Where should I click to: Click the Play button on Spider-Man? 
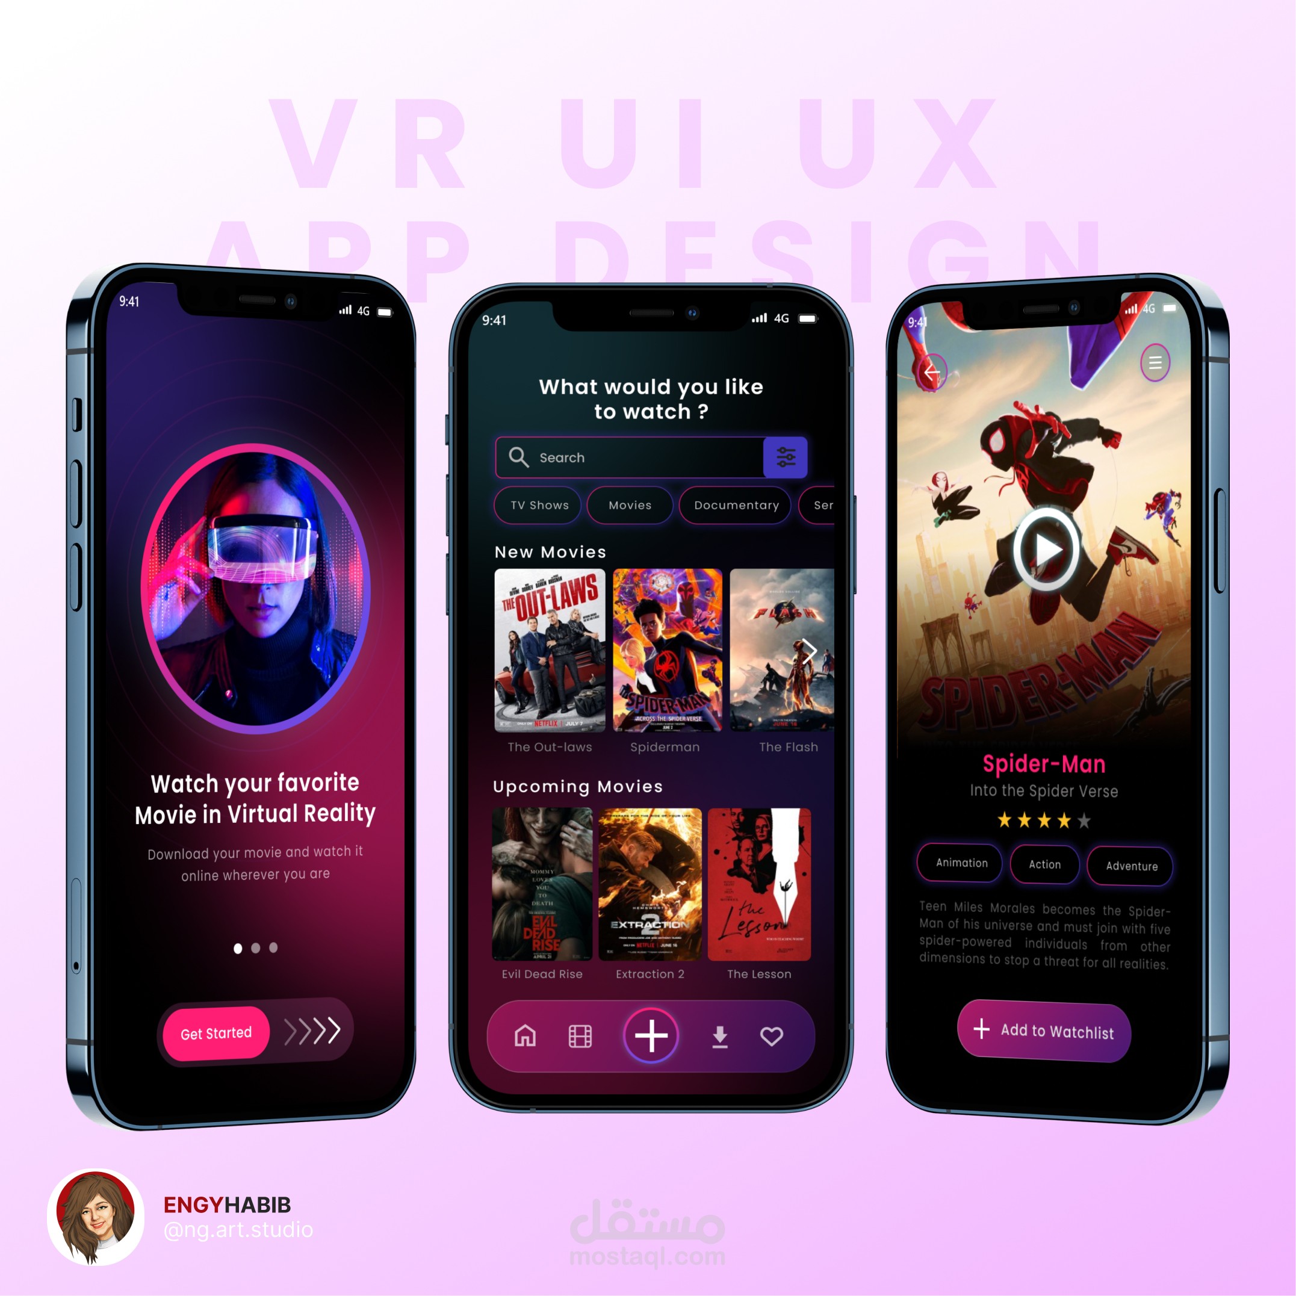1038,545
